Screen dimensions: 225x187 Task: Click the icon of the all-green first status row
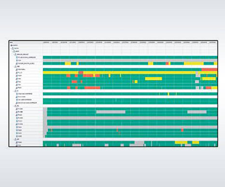[x=17, y=57]
